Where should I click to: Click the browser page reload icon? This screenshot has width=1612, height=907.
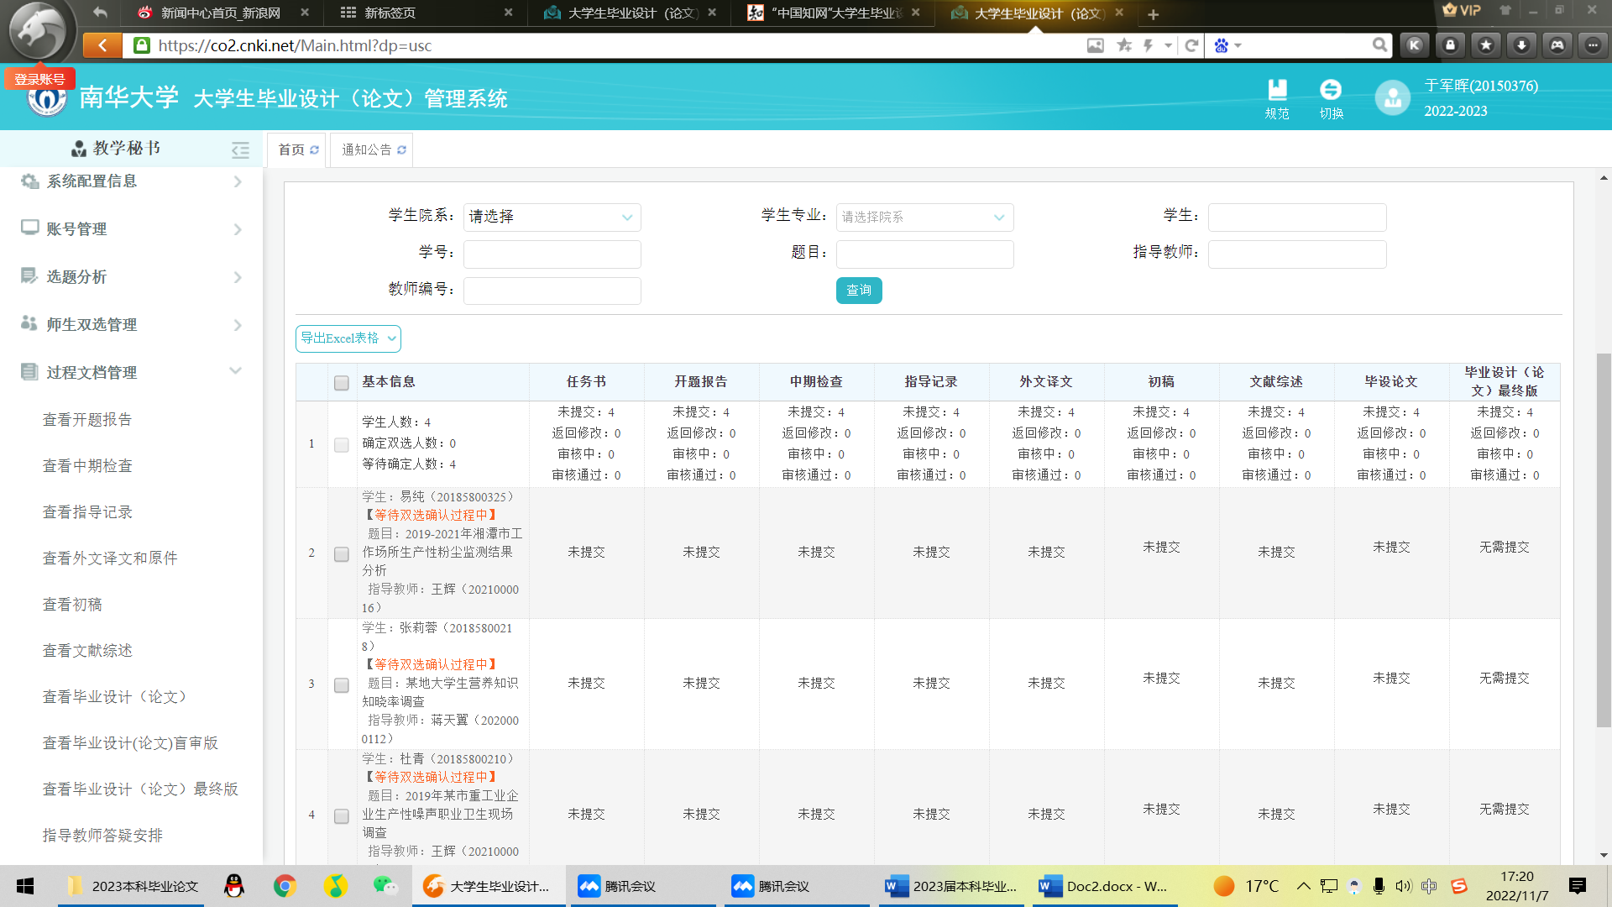click(x=1191, y=45)
